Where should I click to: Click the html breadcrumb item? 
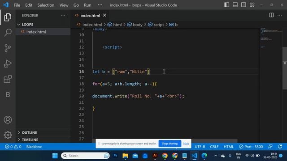117,25
